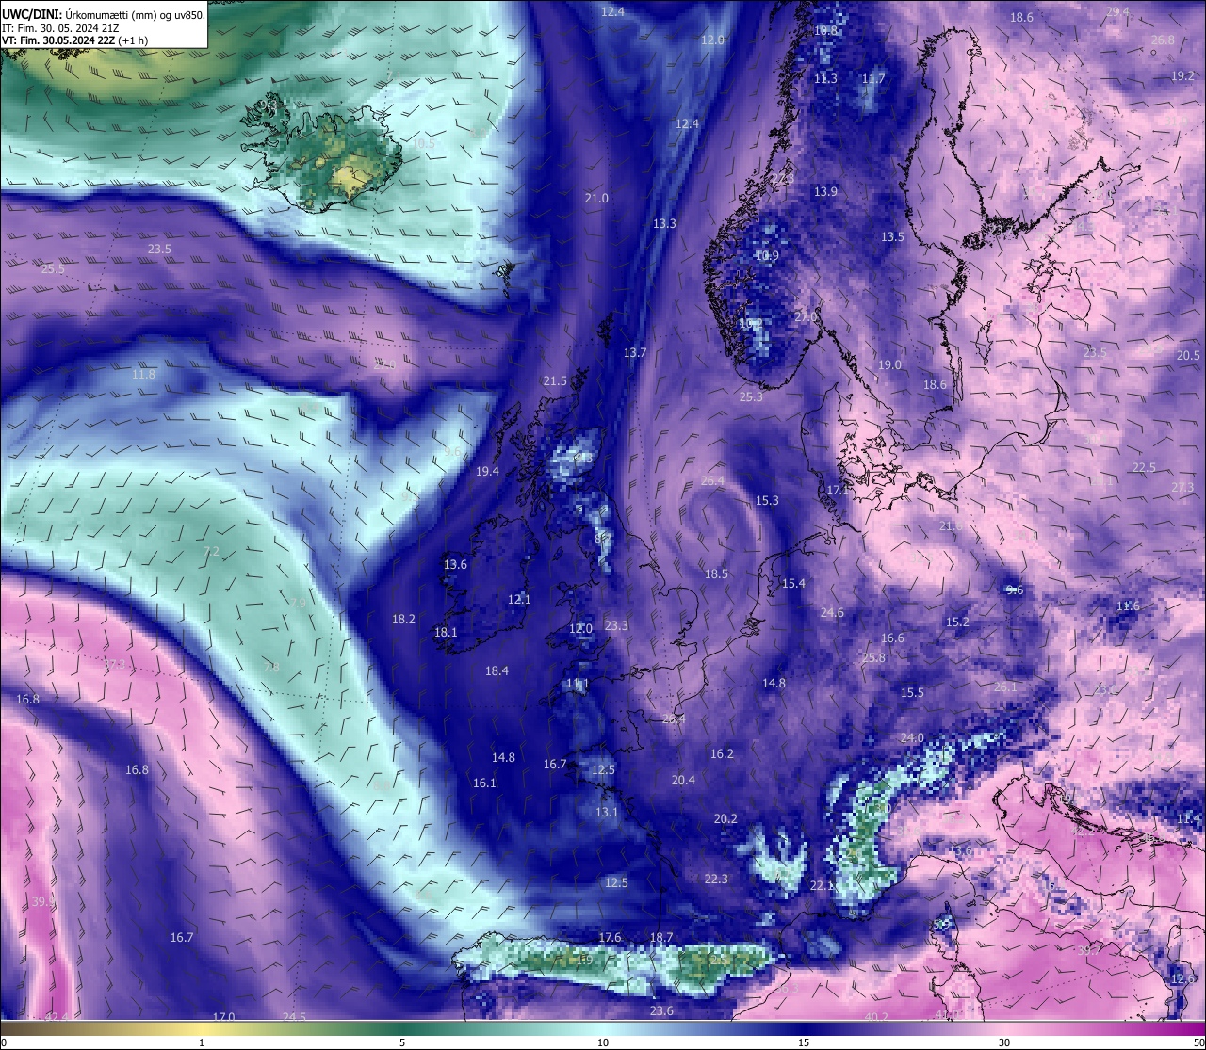The image size is (1206, 1050).
Task: Select the 20.4 value over France
Action: click(683, 780)
